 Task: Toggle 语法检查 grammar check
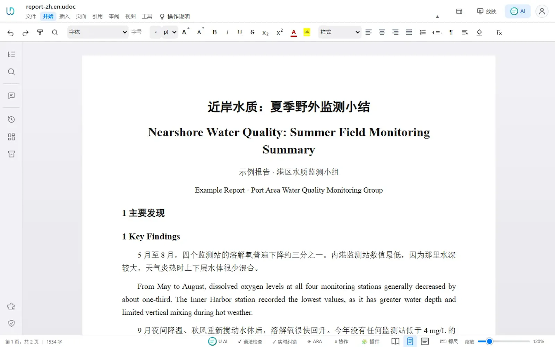click(250, 342)
